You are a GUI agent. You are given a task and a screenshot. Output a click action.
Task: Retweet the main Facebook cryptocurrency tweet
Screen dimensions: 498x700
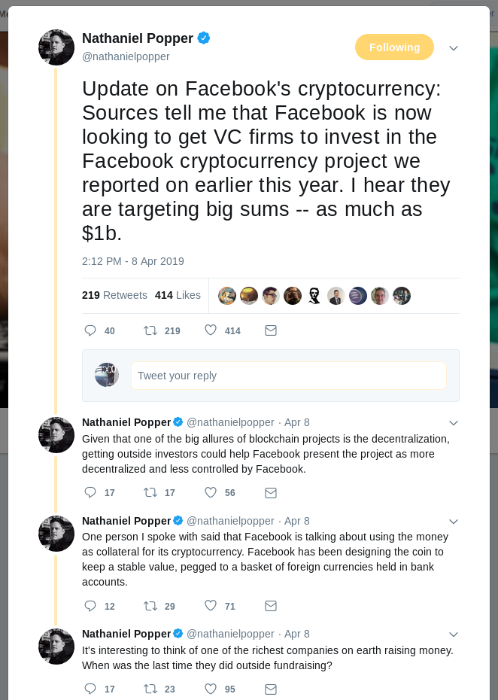tap(150, 330)
